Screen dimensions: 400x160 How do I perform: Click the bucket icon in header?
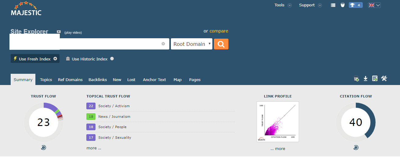click(343, 5)
